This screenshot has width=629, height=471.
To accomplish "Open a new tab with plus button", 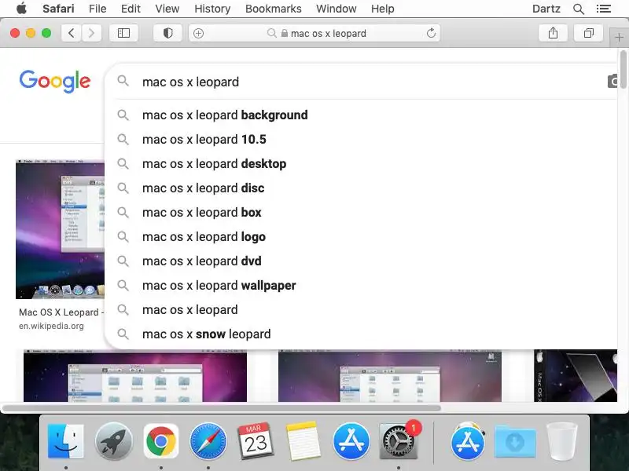I will [619, 38].
